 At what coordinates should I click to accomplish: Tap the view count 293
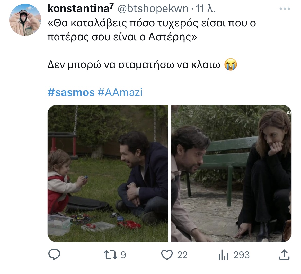click(x=242, y=255)
